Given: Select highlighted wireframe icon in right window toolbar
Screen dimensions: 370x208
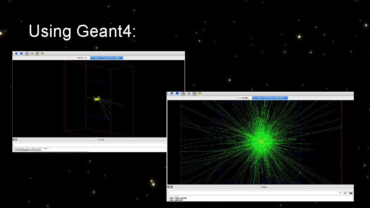Looking at the screenshot, I should [183, 93].
